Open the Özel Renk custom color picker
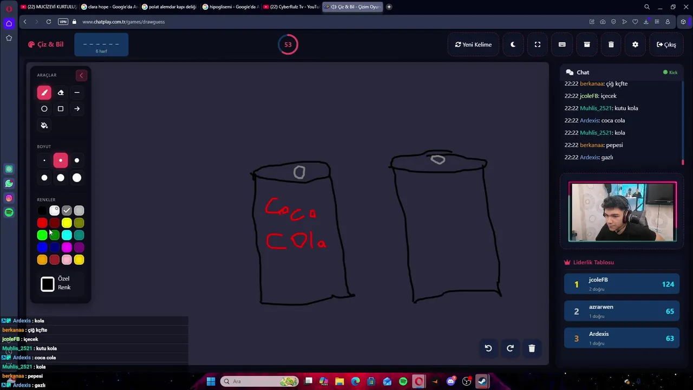Image resolution: width=693 pixels, height=390 pixels. pyautogui.click(x=48, y=284)
